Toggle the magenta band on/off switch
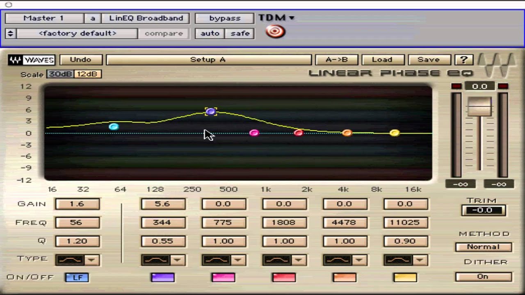Viewport: 525px width, 295px height. click(224, 277)
